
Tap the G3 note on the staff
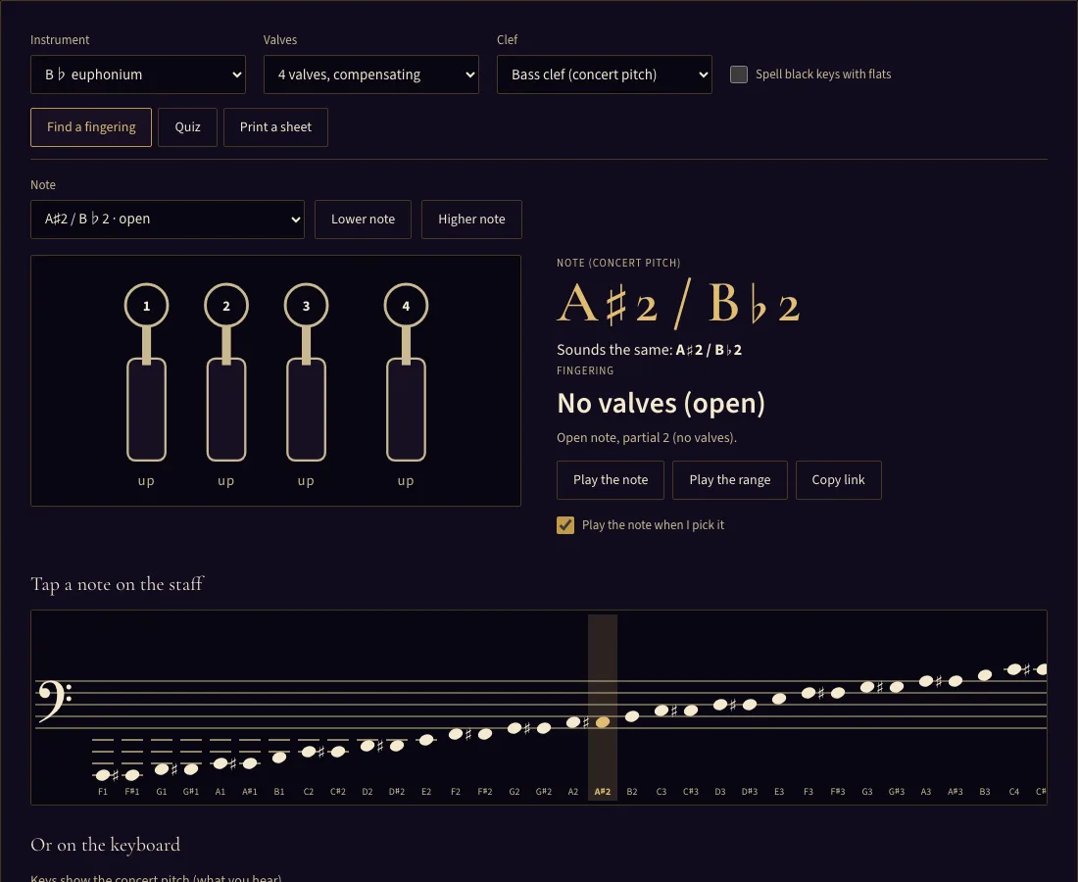pos(867,687)
